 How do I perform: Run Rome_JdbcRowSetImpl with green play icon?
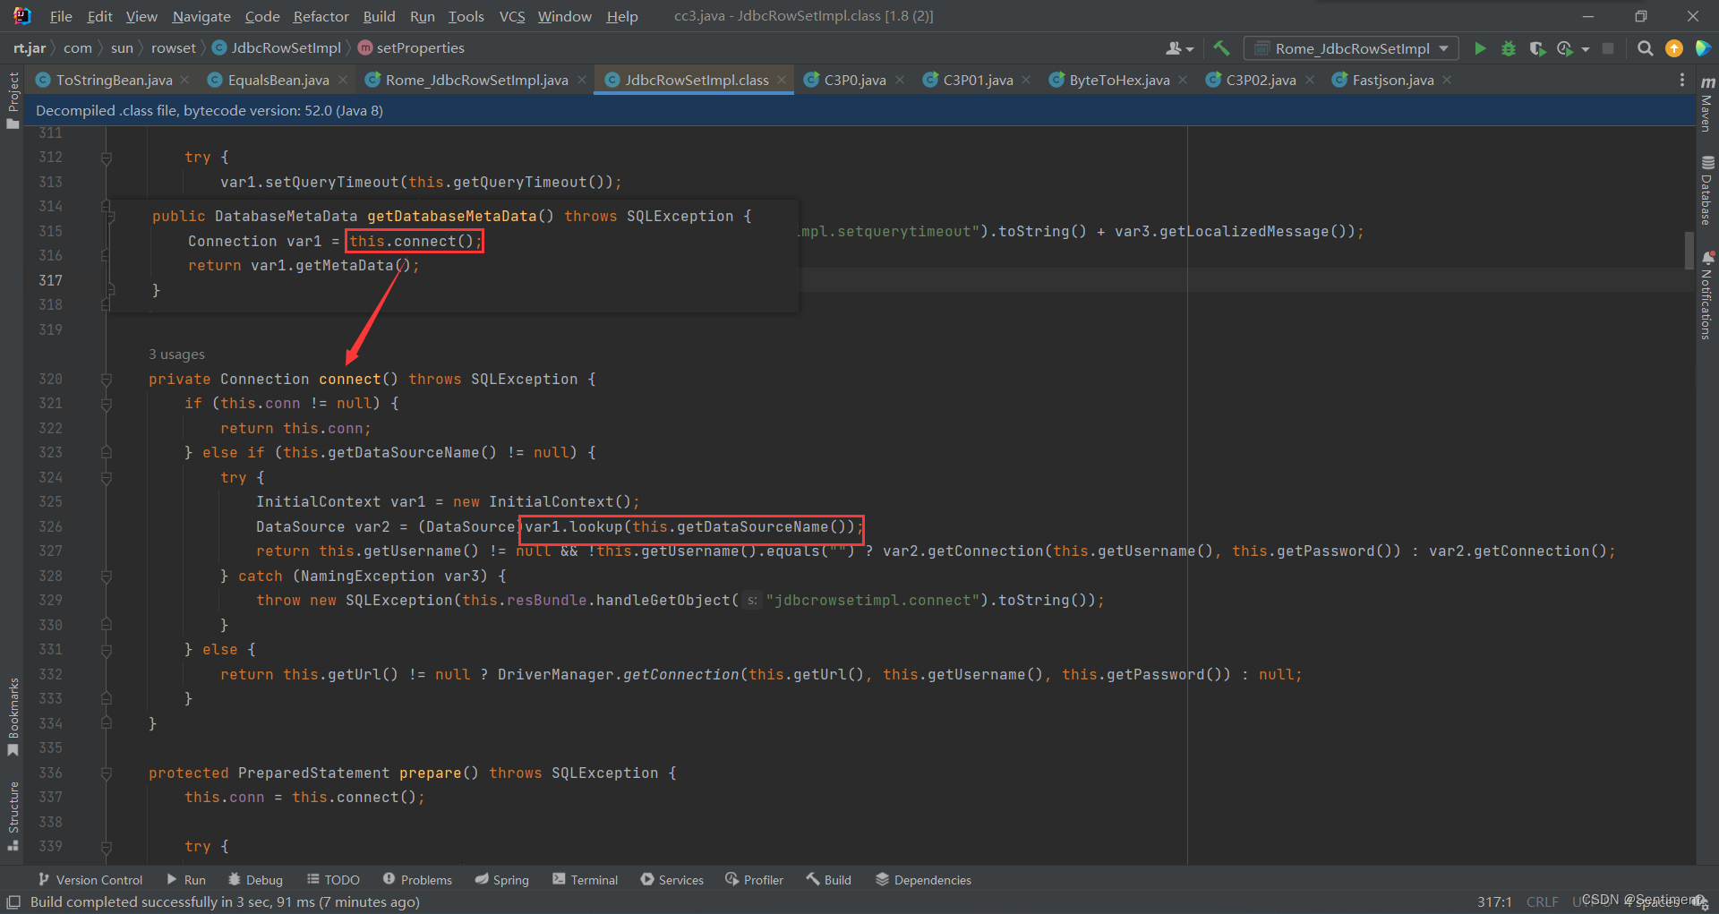(x=1480, y=48)
